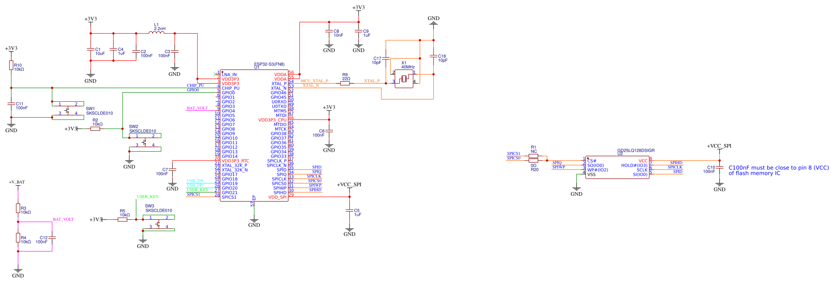Select the U0RXD pin label
This screenshot has height=283, width=837.
coord(279,102)
